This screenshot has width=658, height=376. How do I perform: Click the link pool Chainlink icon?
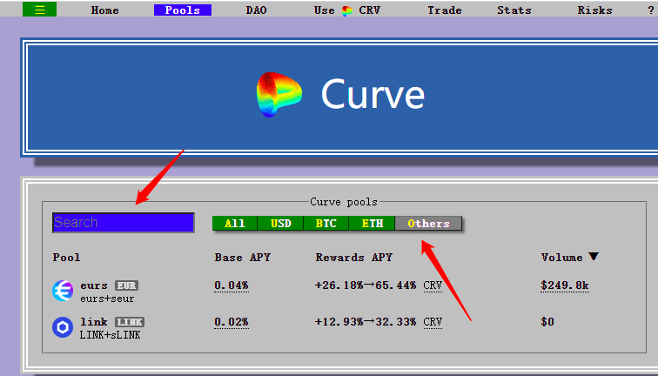[x=63, y=327]
